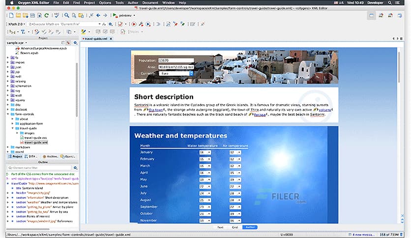This screenshot has width=411, height=238.
Task: Click the filter funnel icon
Action: point(23,32)
